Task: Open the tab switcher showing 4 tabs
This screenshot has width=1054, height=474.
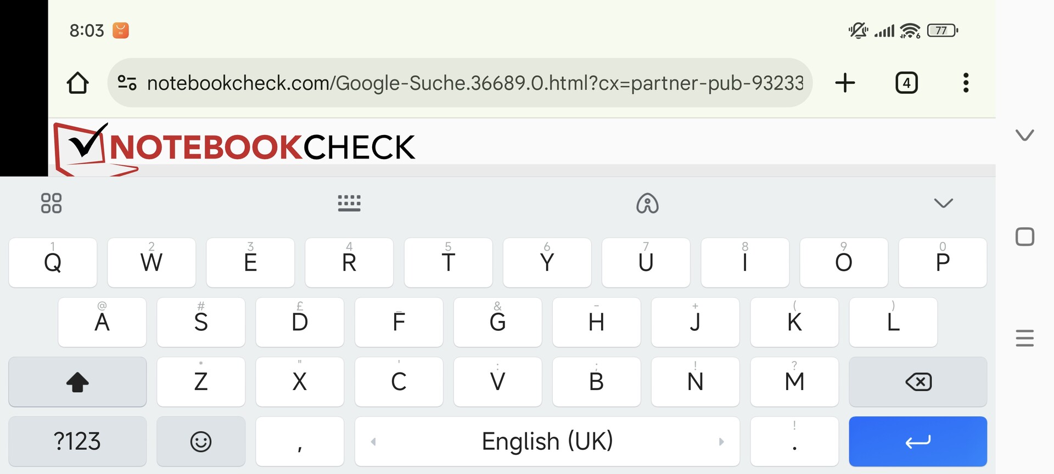Action: click(906, 83)
